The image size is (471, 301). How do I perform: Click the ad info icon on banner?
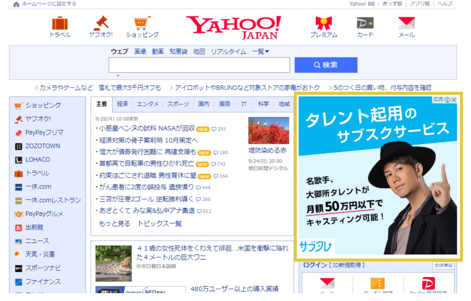(447, 100)
